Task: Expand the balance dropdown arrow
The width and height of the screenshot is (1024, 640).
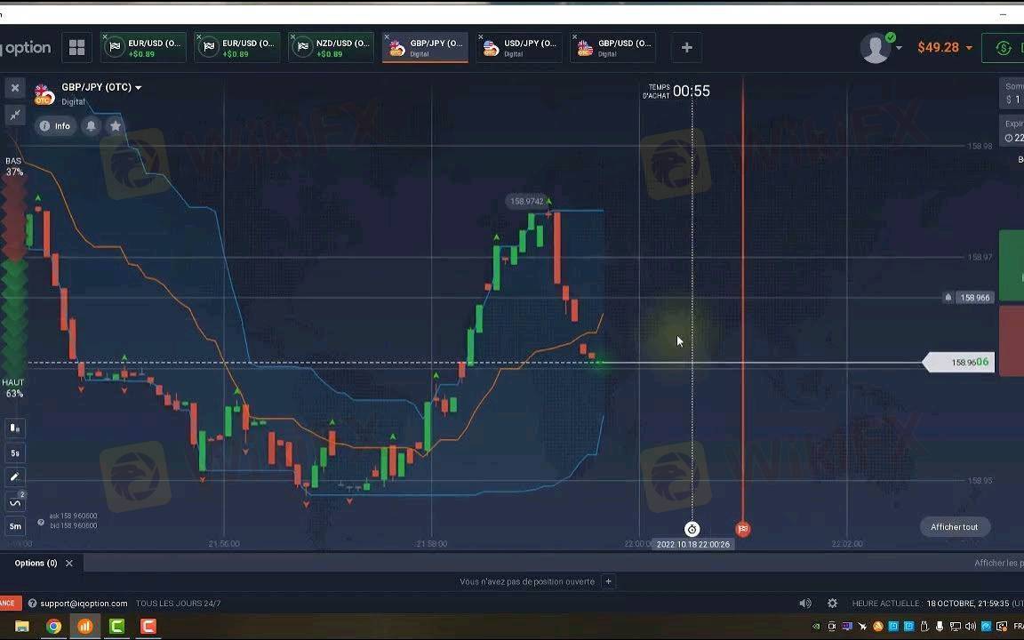Action: 969,48
